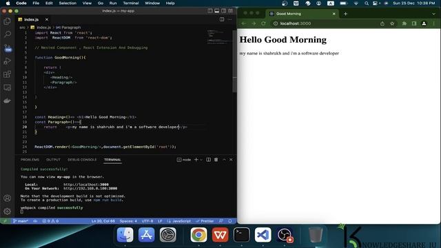Switch to the Problems panel tab
This screenshot has height=248, width=441.
(x=30, y=159)
